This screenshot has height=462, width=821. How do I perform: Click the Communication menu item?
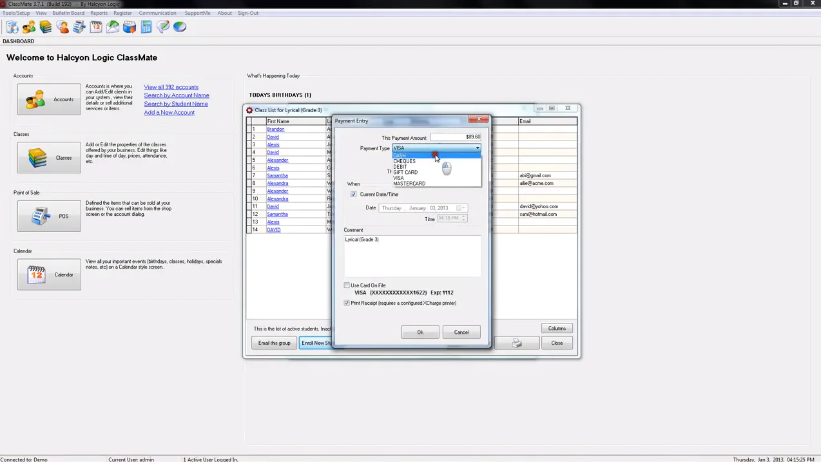157,12
